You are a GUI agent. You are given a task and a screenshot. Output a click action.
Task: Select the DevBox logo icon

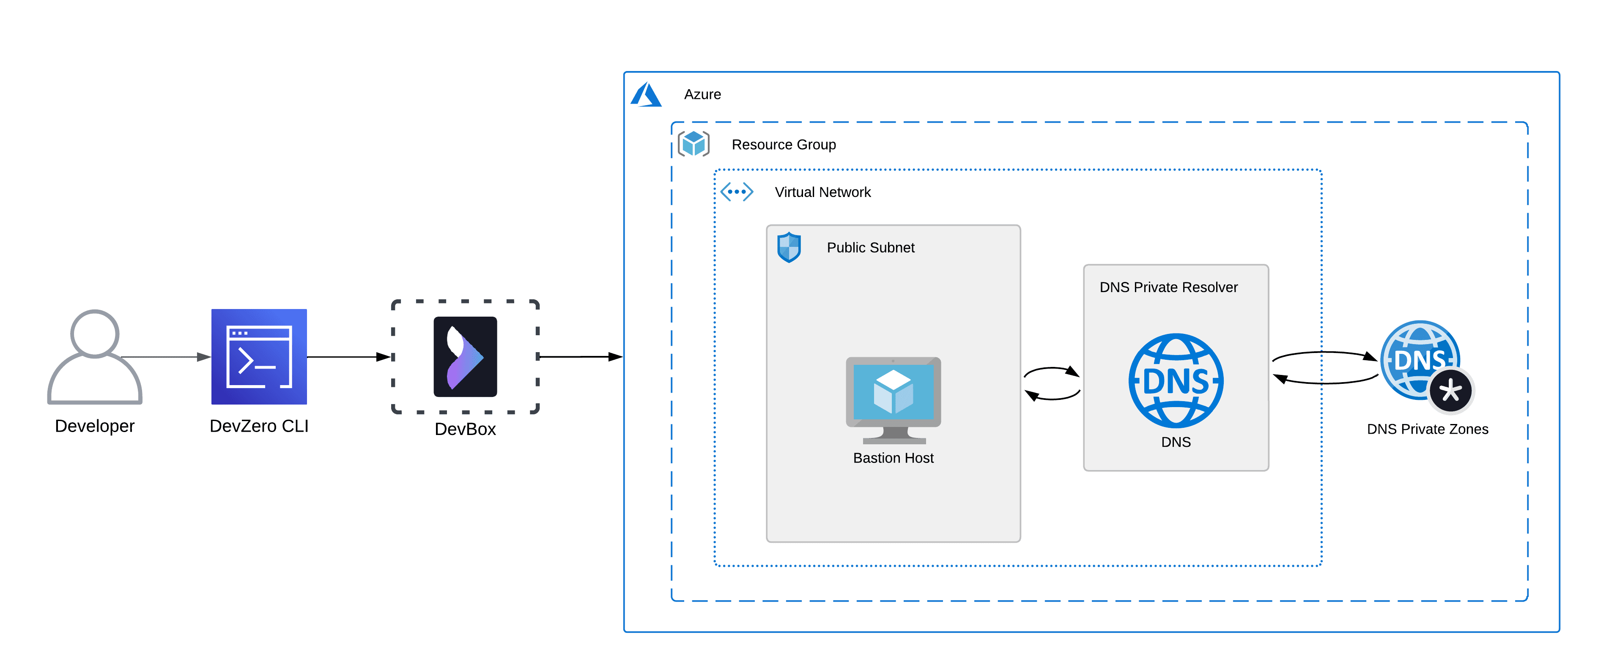[465, 358]
